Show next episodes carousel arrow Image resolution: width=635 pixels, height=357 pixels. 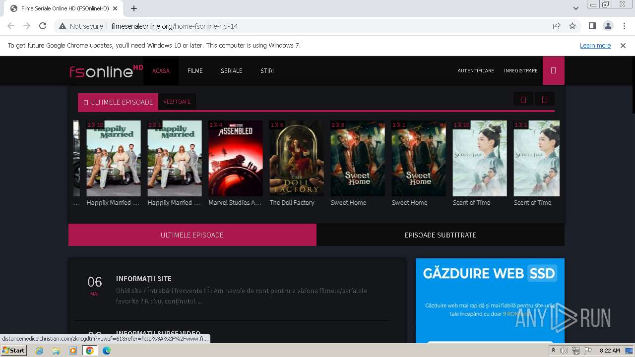pos(544,100)
